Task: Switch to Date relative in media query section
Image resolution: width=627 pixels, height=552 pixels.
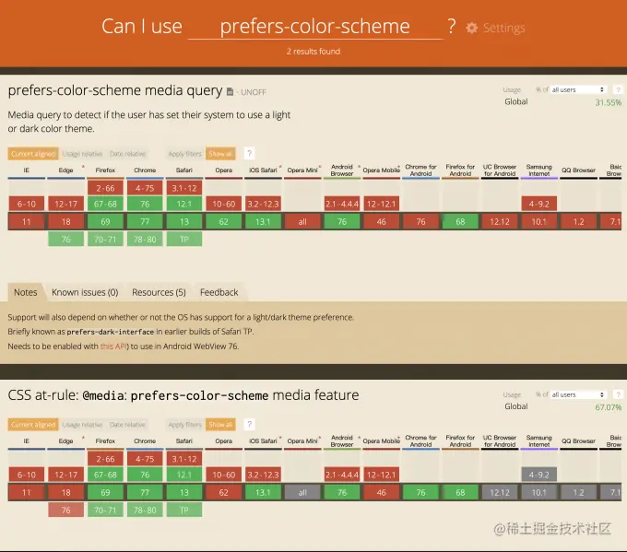Action: [127, 154]
